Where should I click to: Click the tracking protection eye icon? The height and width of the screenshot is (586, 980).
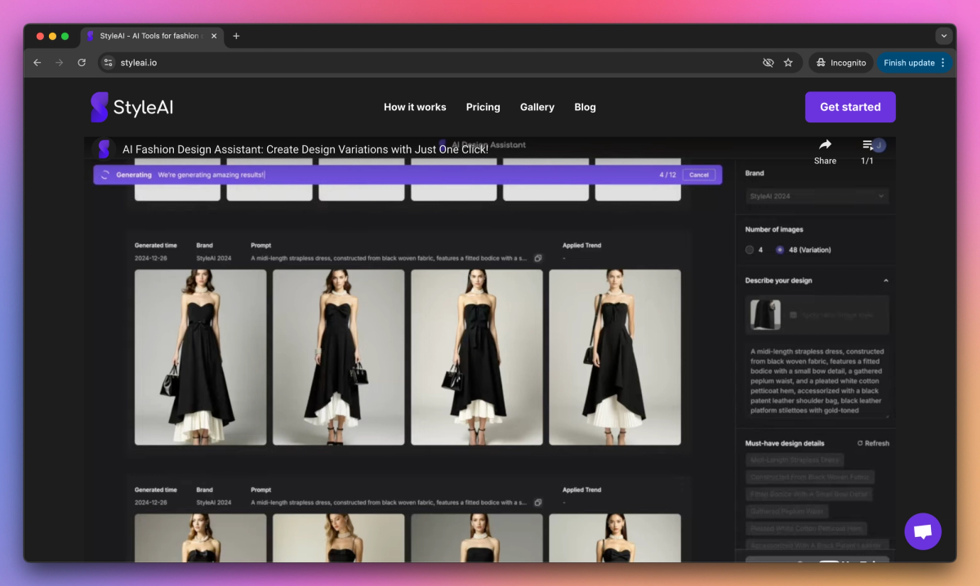coord(768,63)
